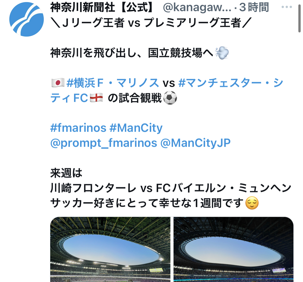303x282 pixels.
Task: Open the 神奈川新聞社【公式】 account name
Action: pyautogui.click(x=102, y=7)
